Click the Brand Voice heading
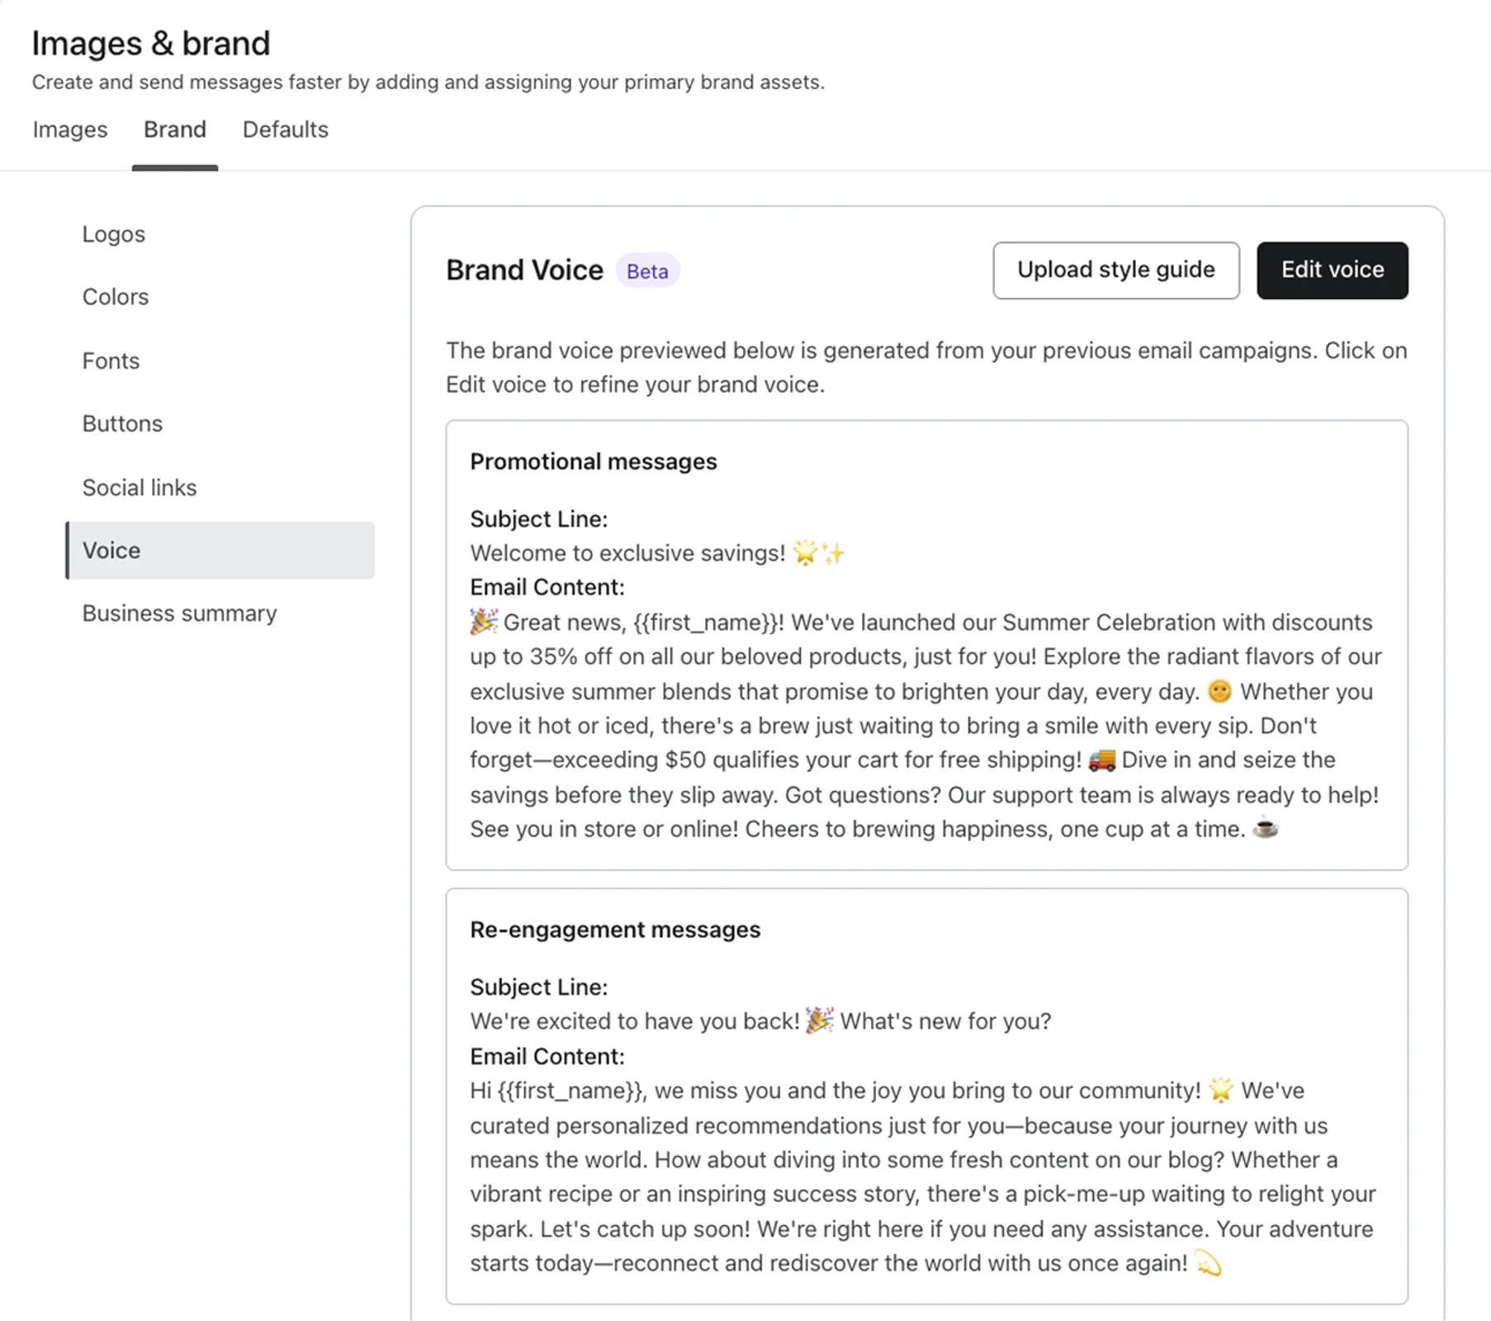 (524, 269)
